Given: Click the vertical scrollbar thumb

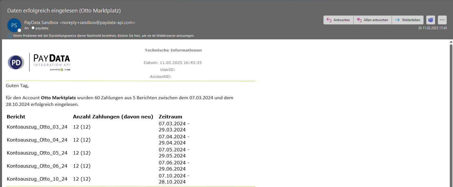Looking at the screenshot, I should tap(451, 116).
